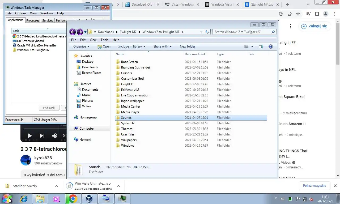Open the media player taskbar icon
340x204 pixels.
[57, 198]
